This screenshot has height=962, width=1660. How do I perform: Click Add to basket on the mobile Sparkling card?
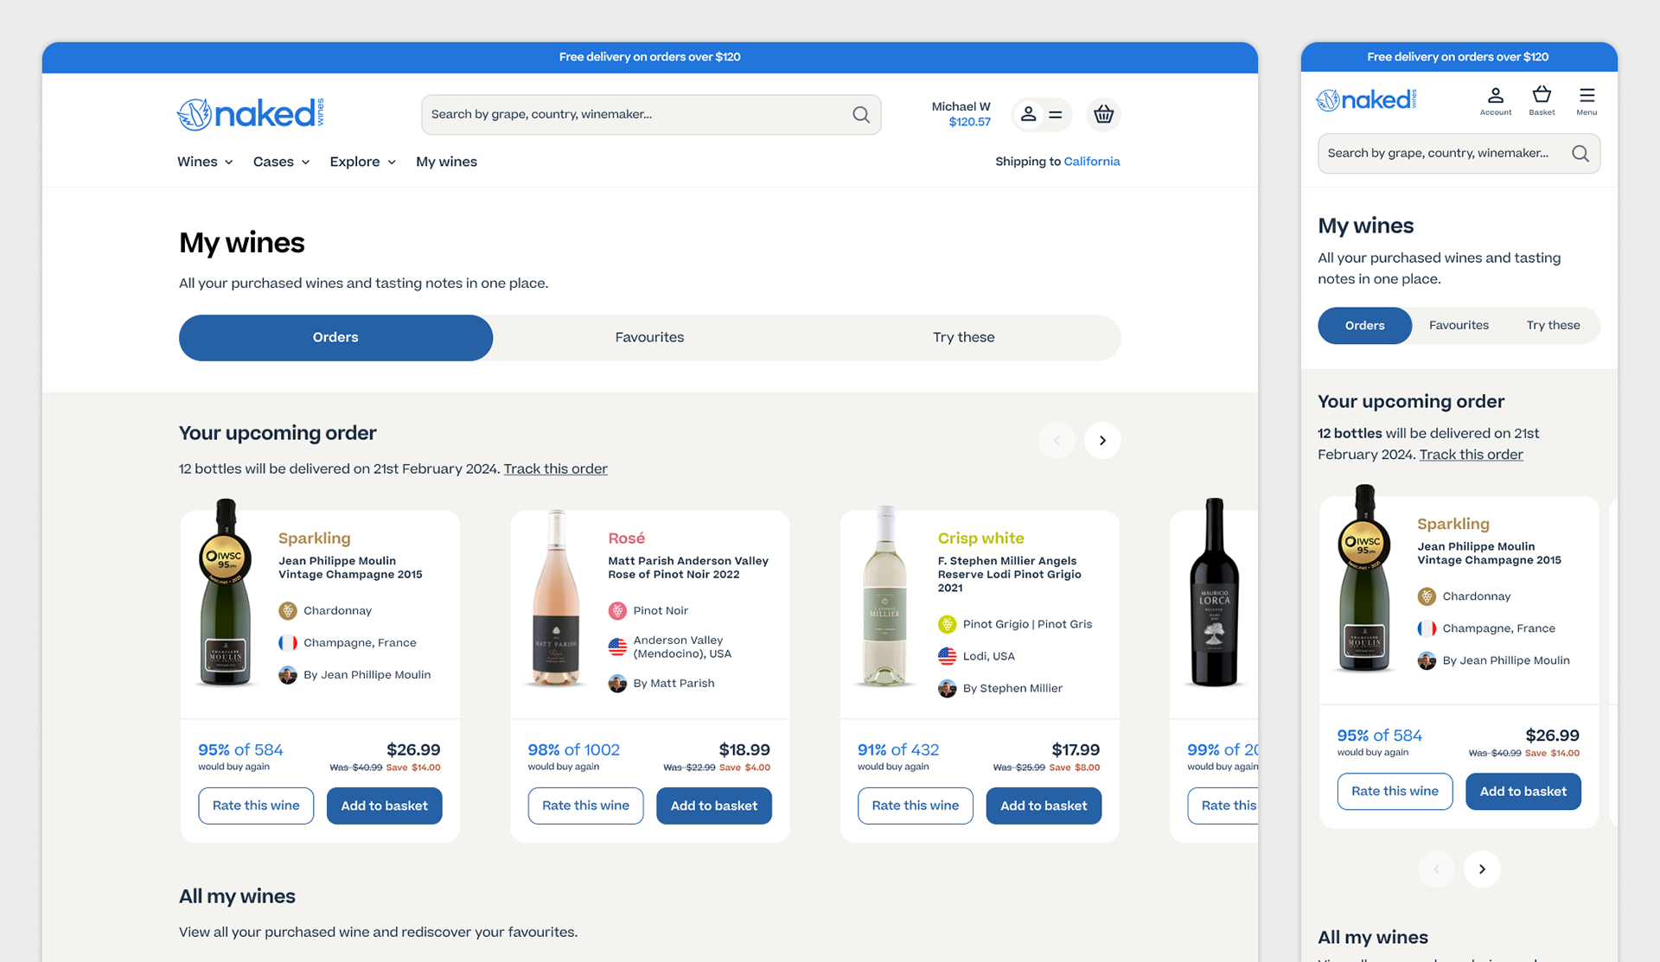click(1523, 791)
